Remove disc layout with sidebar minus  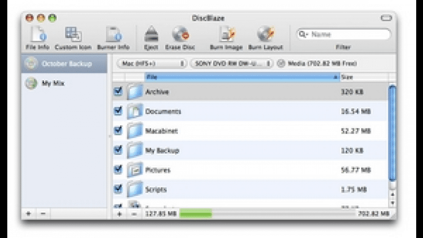point(43,214)
